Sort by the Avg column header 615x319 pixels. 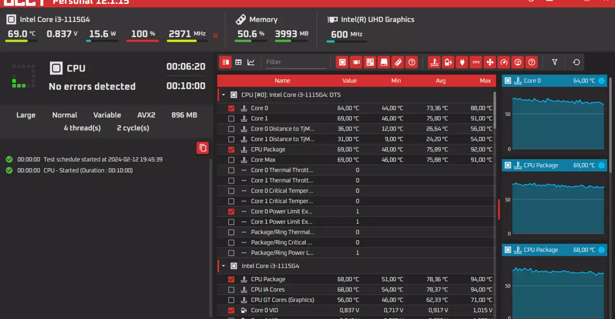(441, 81)
